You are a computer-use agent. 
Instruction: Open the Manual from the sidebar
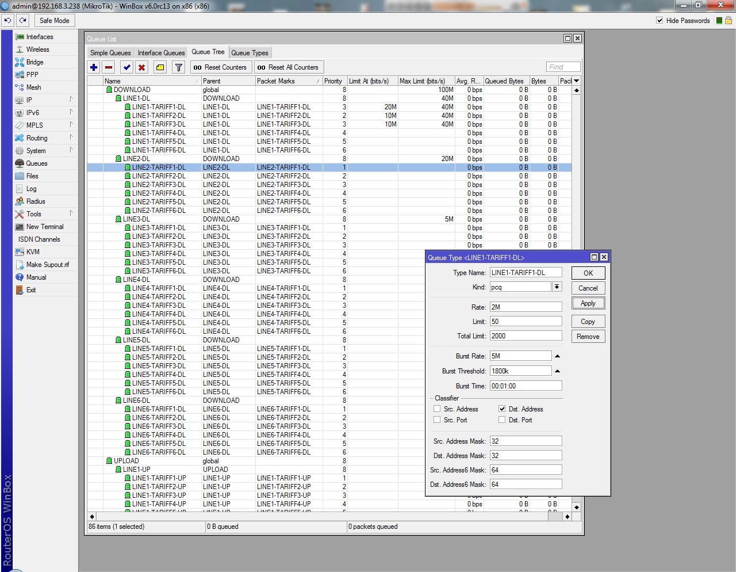click(45, 277)
